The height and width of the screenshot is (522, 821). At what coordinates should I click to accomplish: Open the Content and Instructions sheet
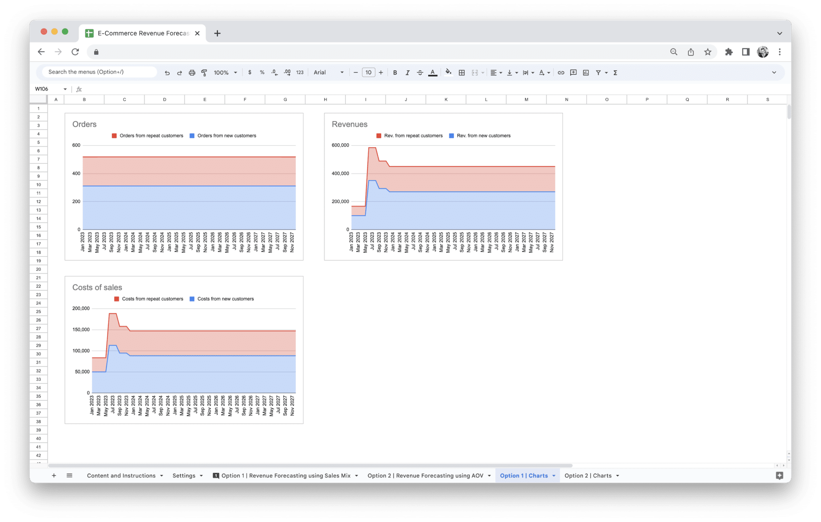point(121,476)
